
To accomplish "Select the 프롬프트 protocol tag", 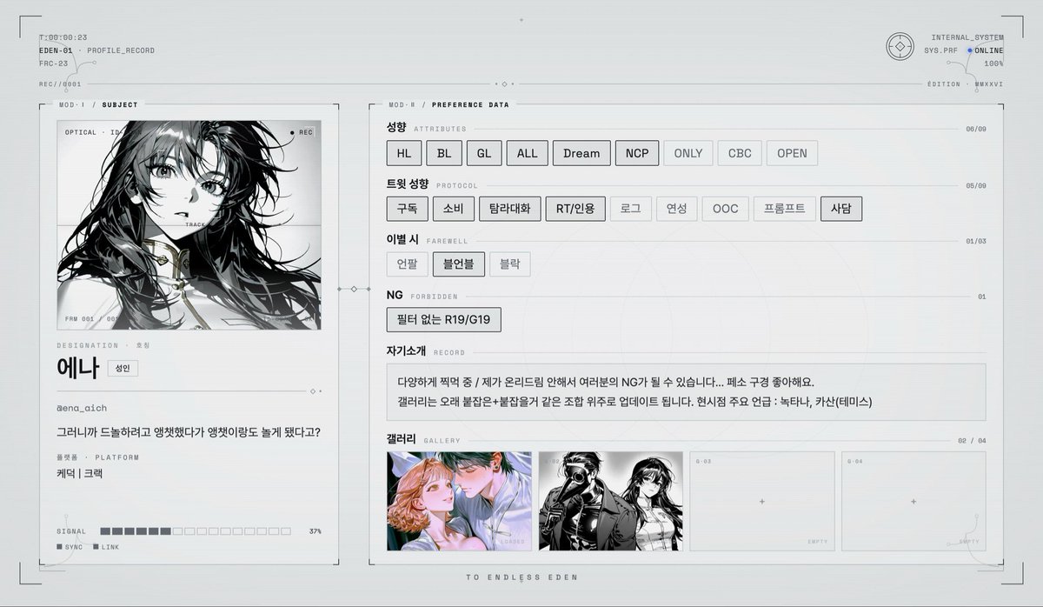I will coord(784,209).
